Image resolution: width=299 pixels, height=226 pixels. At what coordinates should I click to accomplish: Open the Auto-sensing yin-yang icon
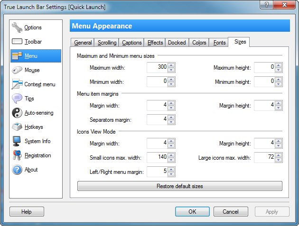coord(17,113)
